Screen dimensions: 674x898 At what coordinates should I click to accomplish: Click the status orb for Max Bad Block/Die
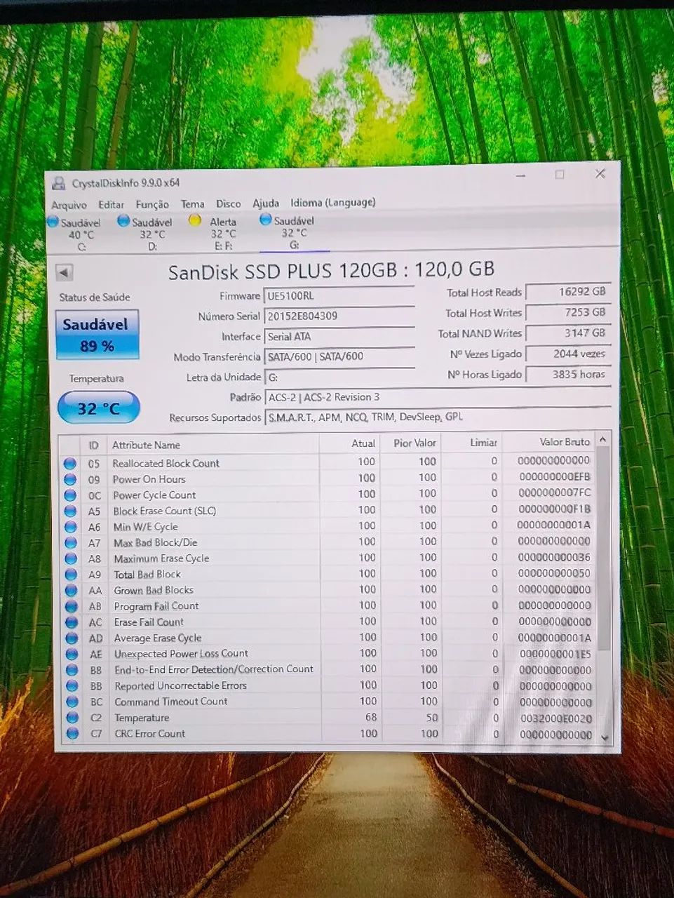[x=71, y=543]
